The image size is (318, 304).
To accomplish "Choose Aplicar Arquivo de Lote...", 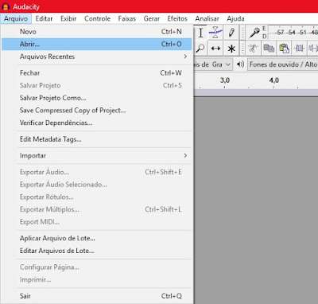I will (x=97, y=238).
